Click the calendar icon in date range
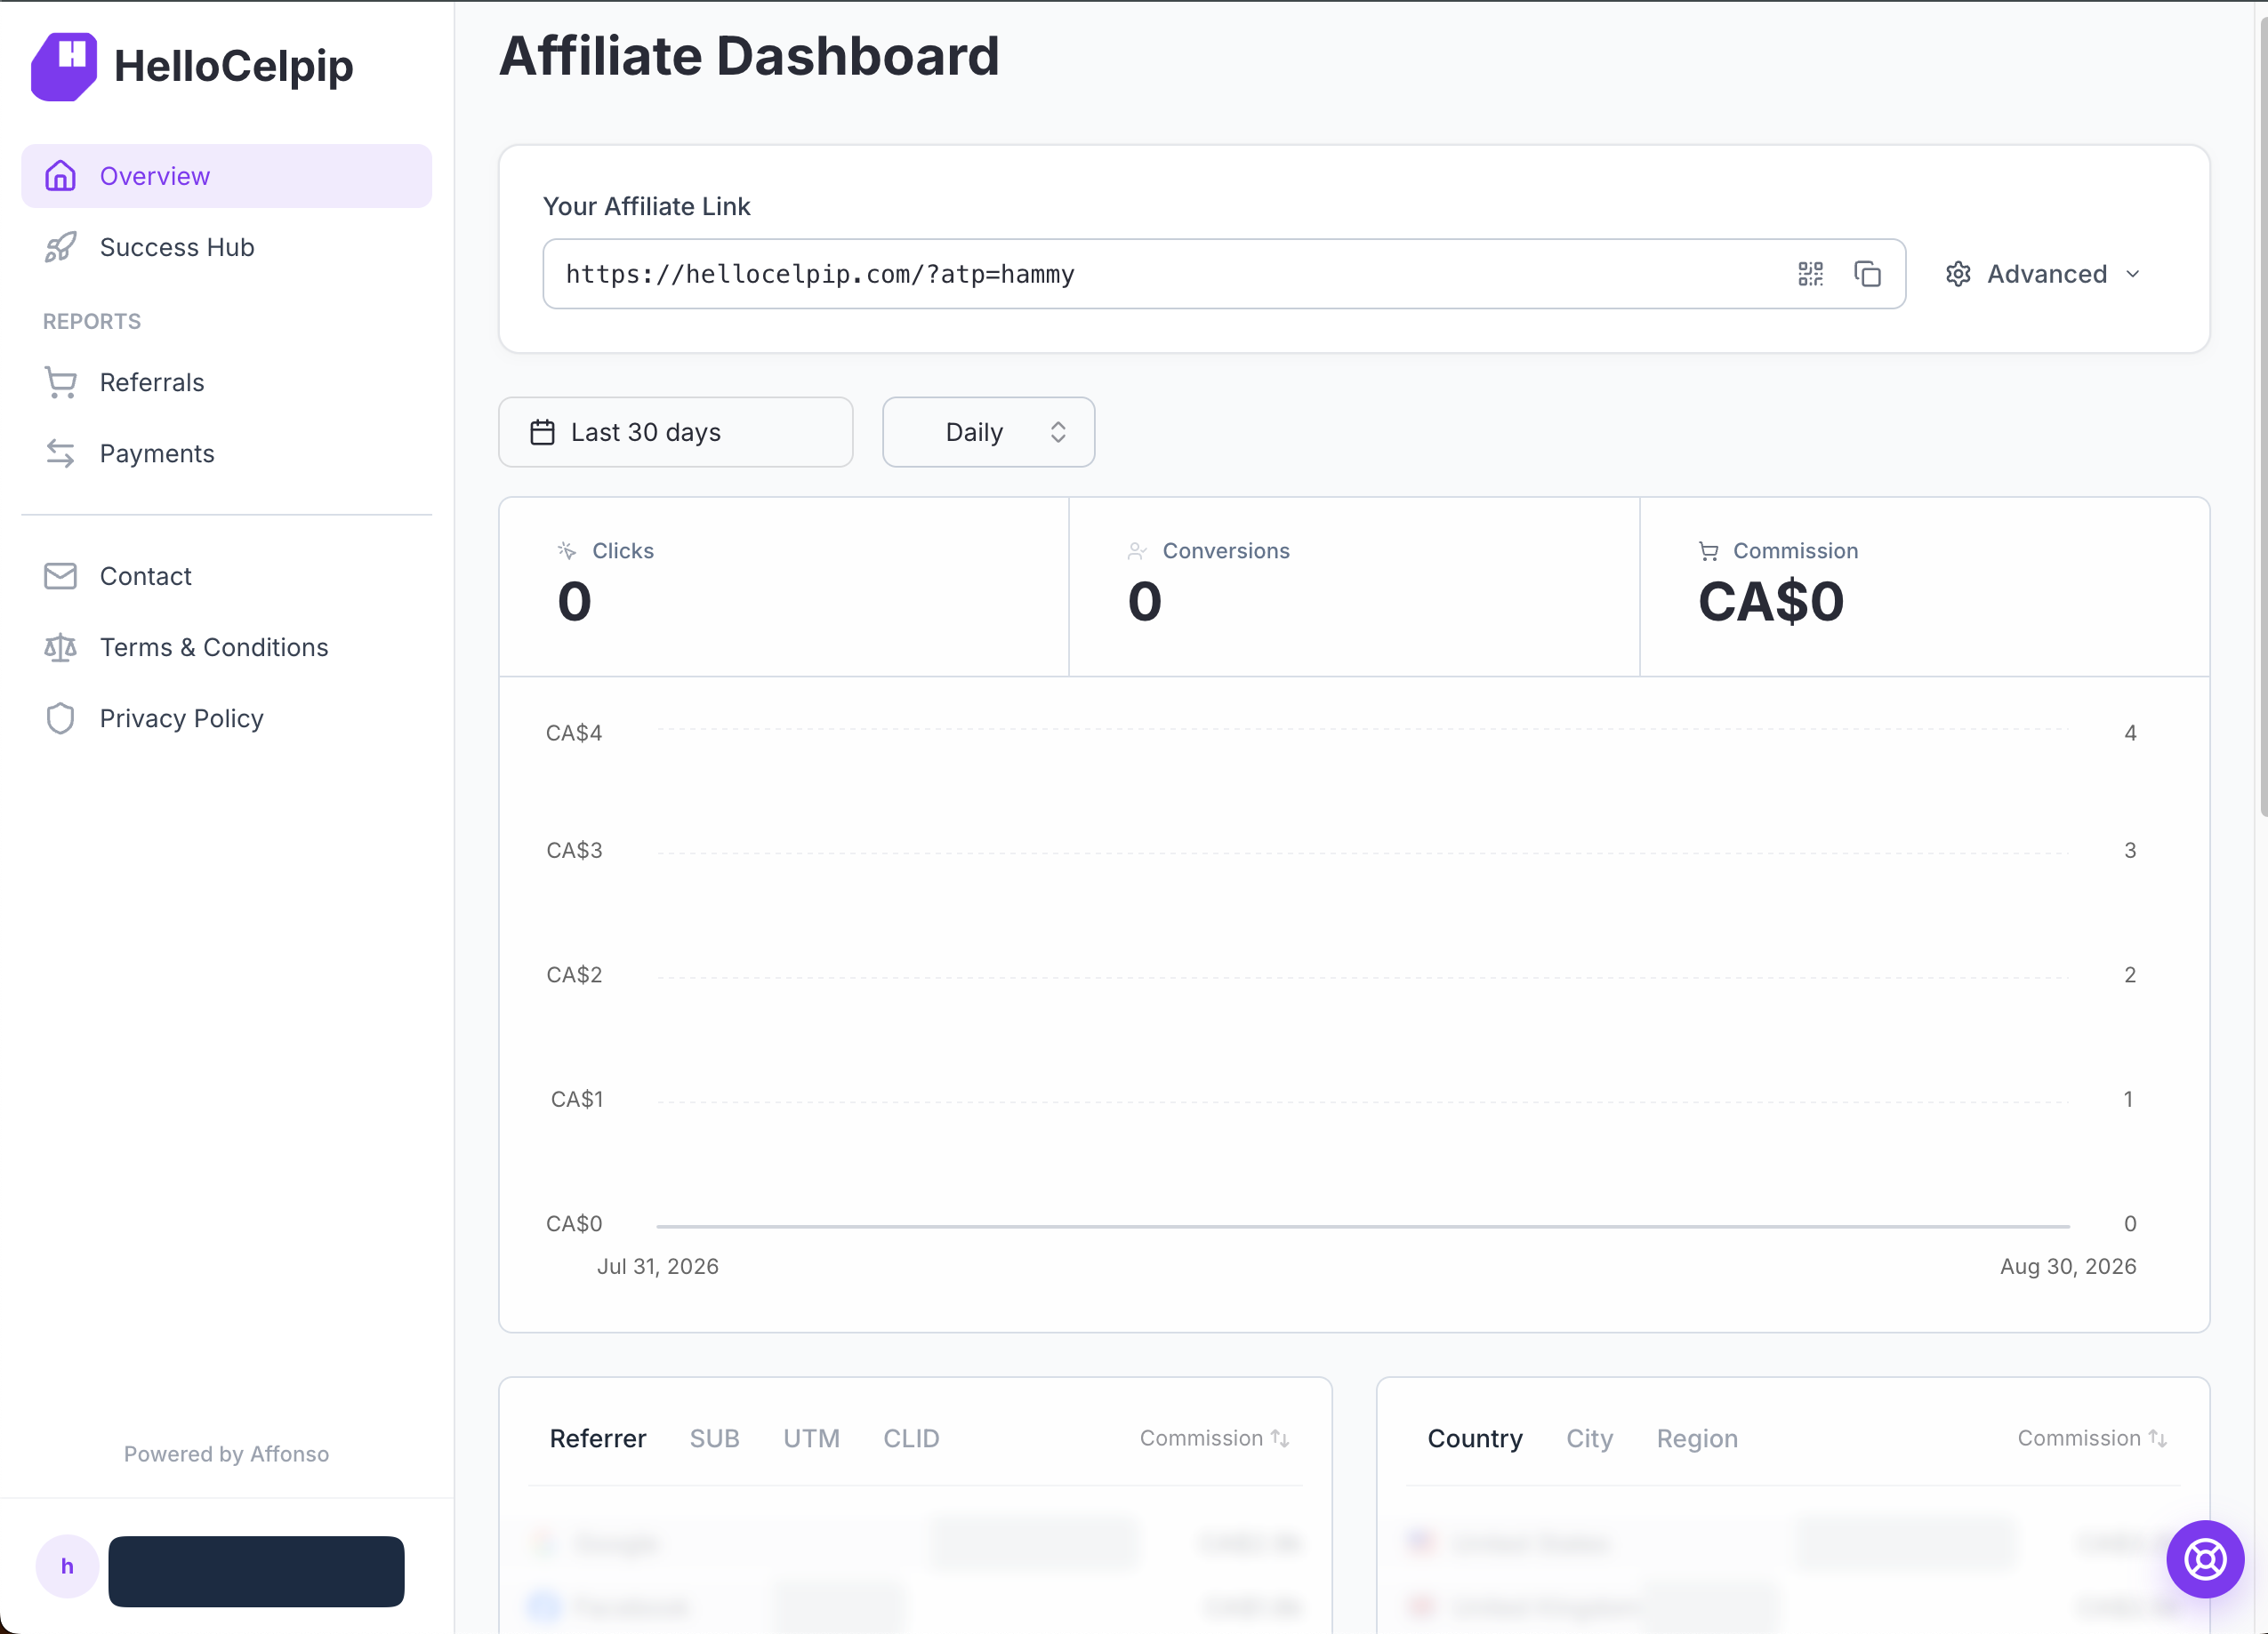The image size is (2268, 1634). 542,432
